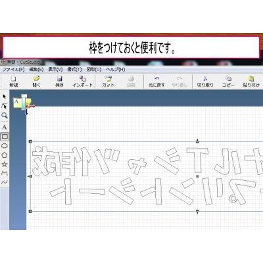Save the document with 保存 button
263x263 pixels.
tap(59, 82)
